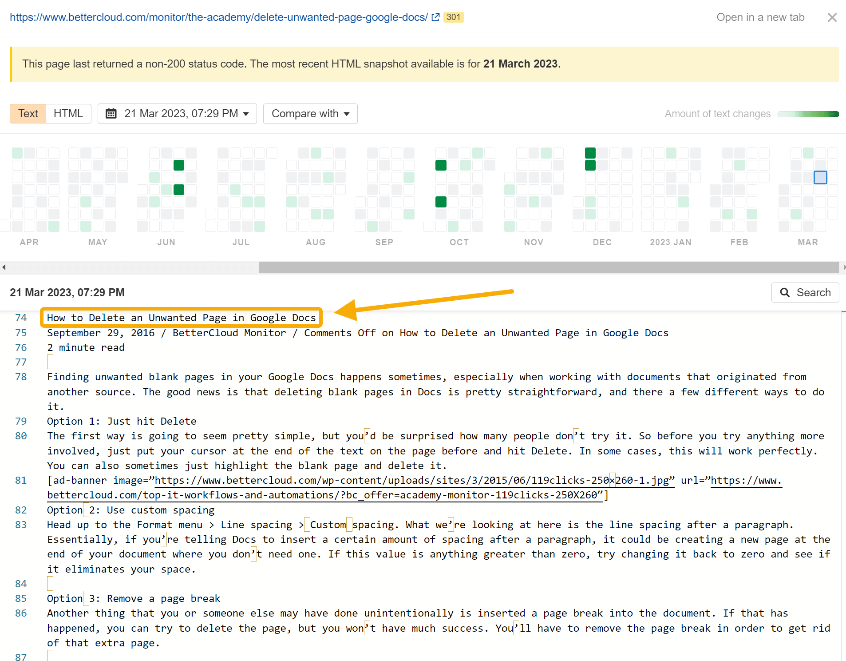
Task: Click the highlighted title on line 74
Action: [x=181, y=318]
